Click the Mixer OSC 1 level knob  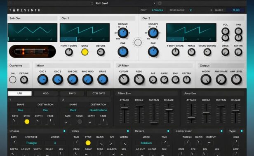[x=42, y=79]
